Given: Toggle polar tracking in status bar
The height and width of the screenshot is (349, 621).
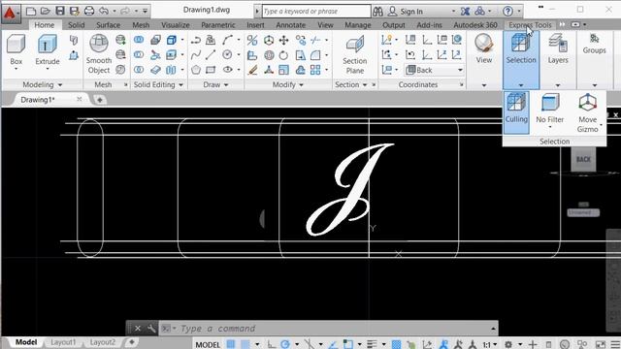Looking at the screenshot, I should pyautogui.click(x=285, y=344).
